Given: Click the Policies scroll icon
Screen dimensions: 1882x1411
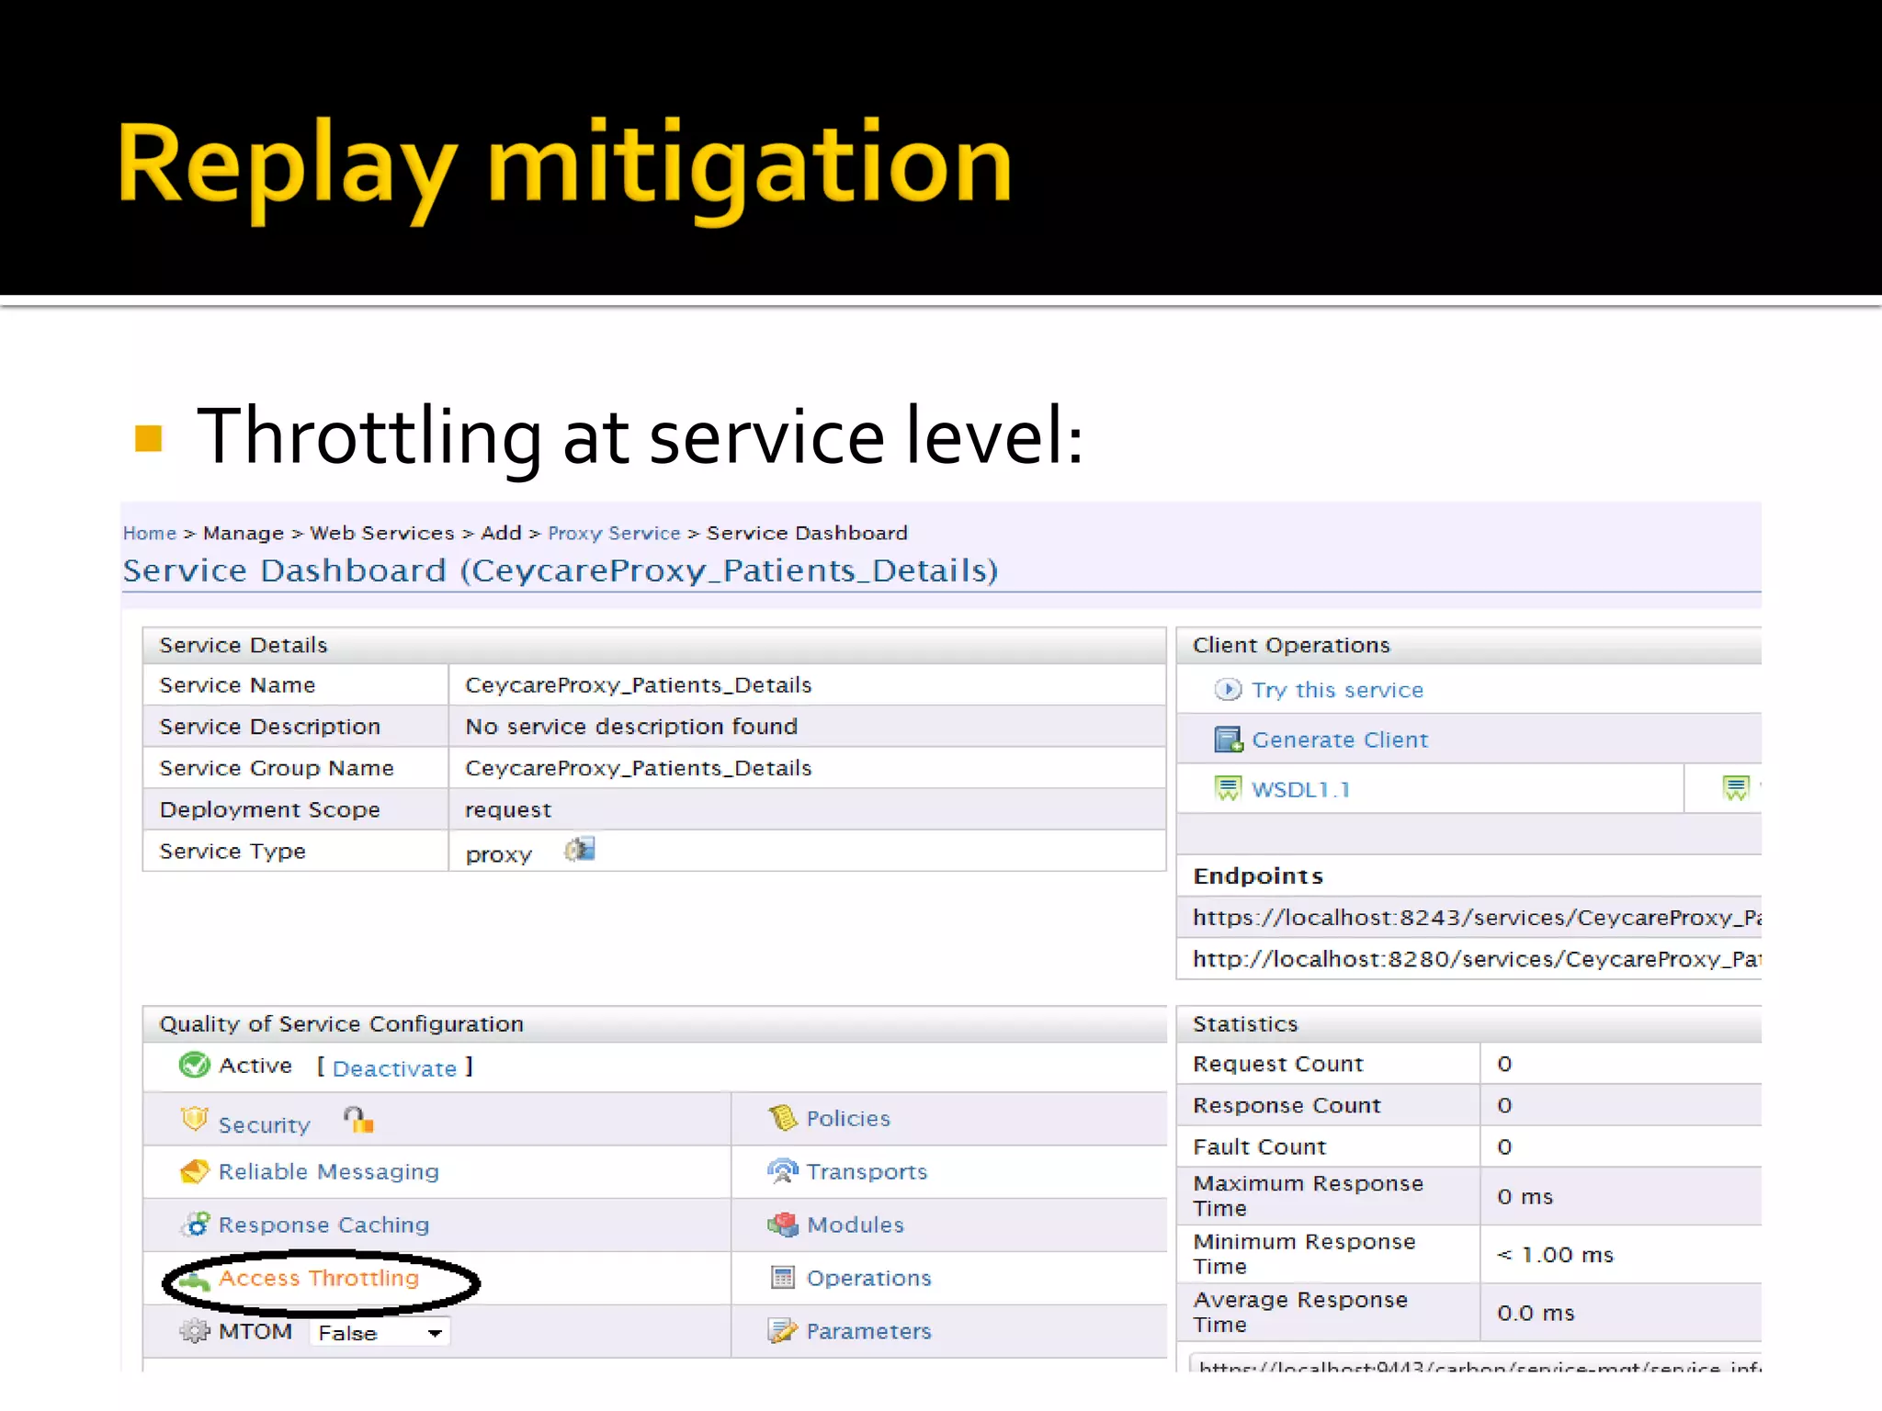Looking at the screenshot, I should pos(782,1118).
